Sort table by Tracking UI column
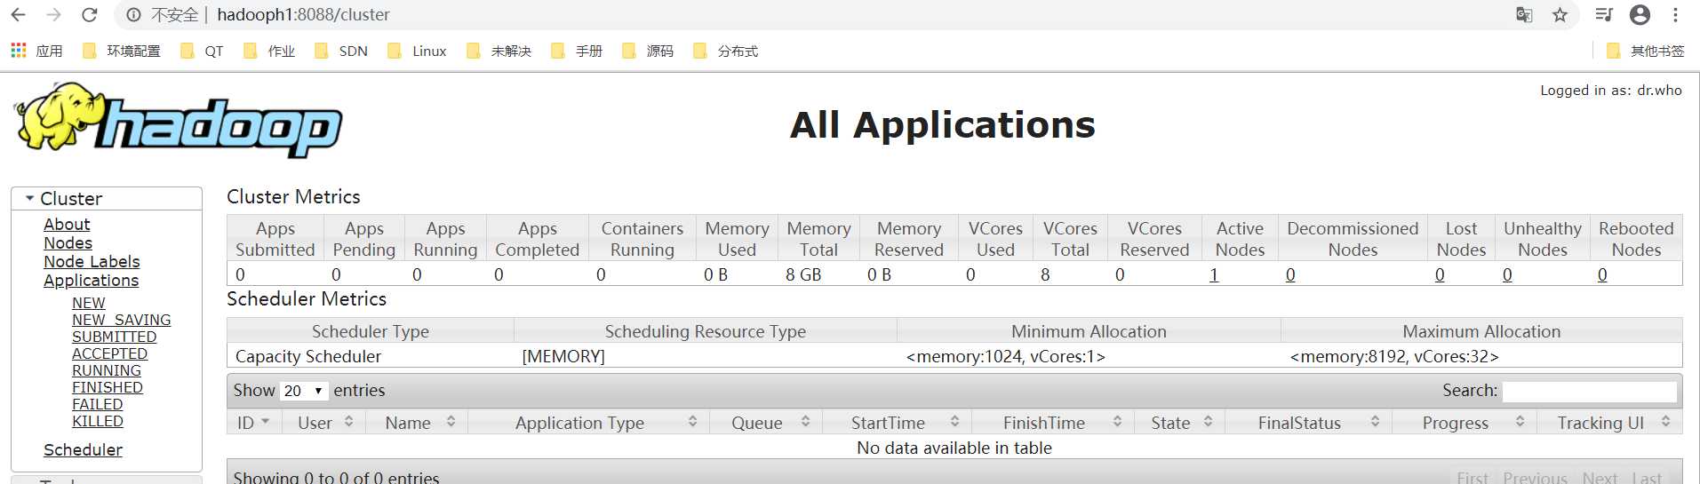1700x484 pixels. pyautogui.click(x=1611, y=423)
